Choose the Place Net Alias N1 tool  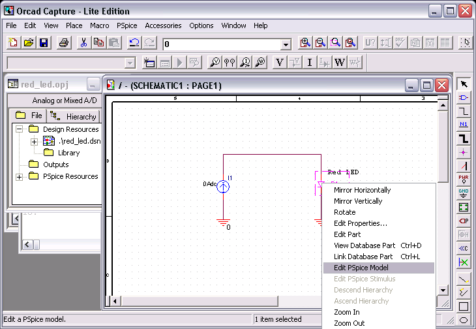464,125
